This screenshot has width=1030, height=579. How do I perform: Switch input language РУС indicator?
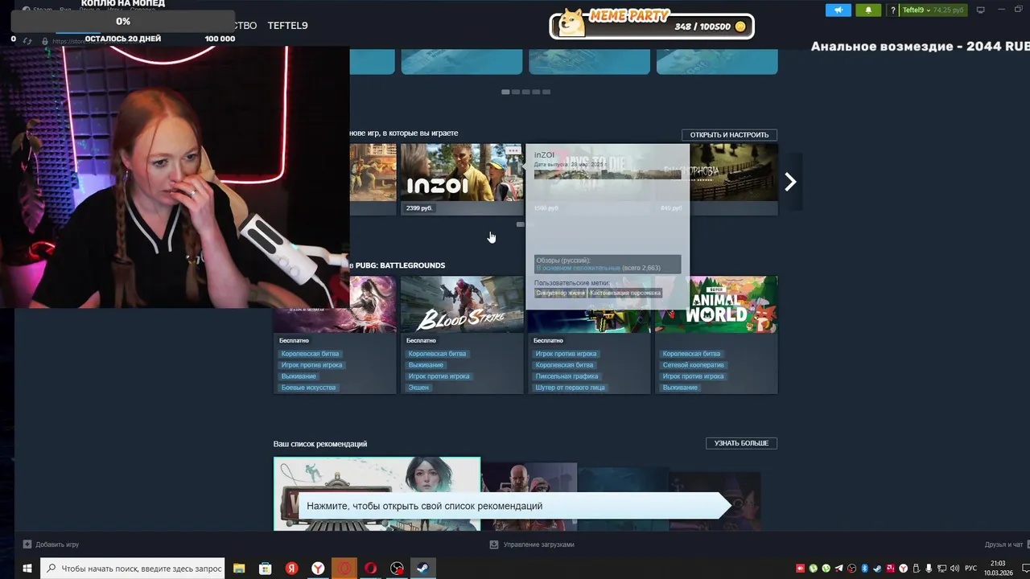coord(970,569)
